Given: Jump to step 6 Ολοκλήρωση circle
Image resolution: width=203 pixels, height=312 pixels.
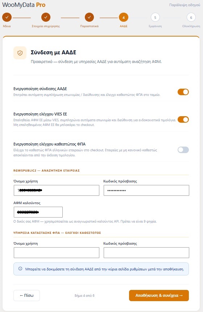Looking at the screenshot, I should coord(191,17).
